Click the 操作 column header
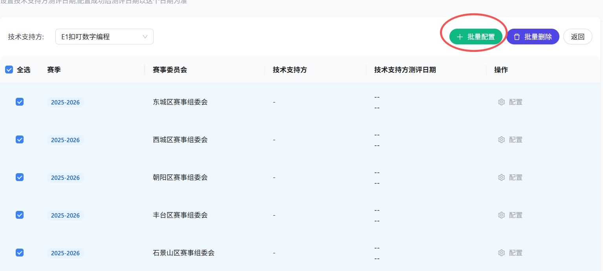 (501, 70)
